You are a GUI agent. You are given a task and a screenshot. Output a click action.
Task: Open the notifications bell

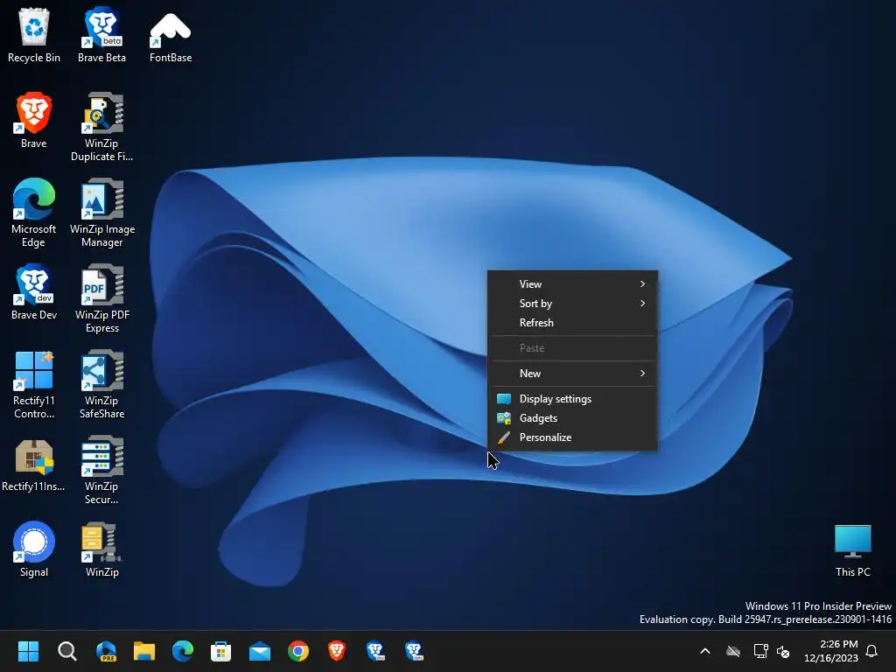pos(872,651)
